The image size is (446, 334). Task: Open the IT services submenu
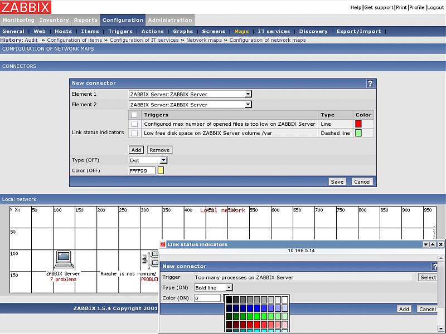tap(274, 32)
